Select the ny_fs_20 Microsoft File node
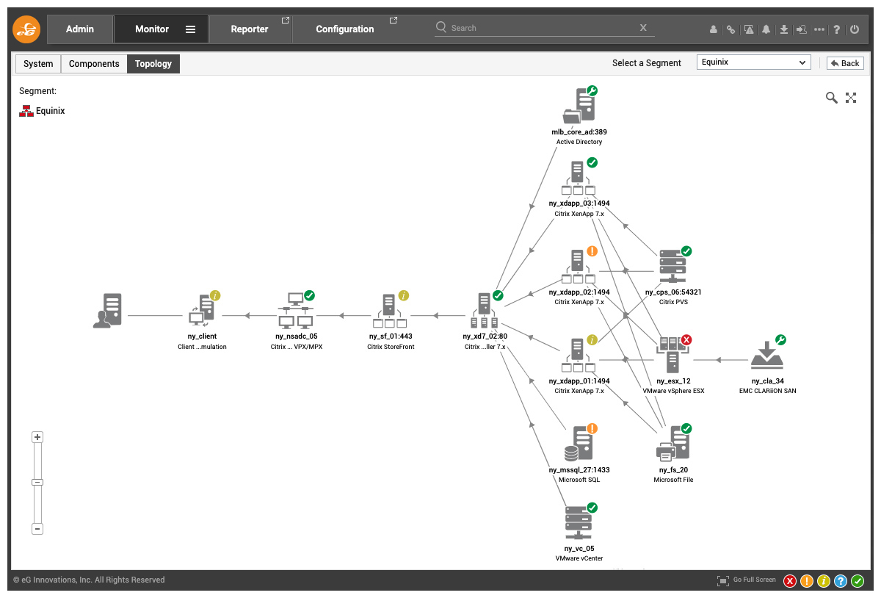 pyautogui.click(x=673, y=444)
